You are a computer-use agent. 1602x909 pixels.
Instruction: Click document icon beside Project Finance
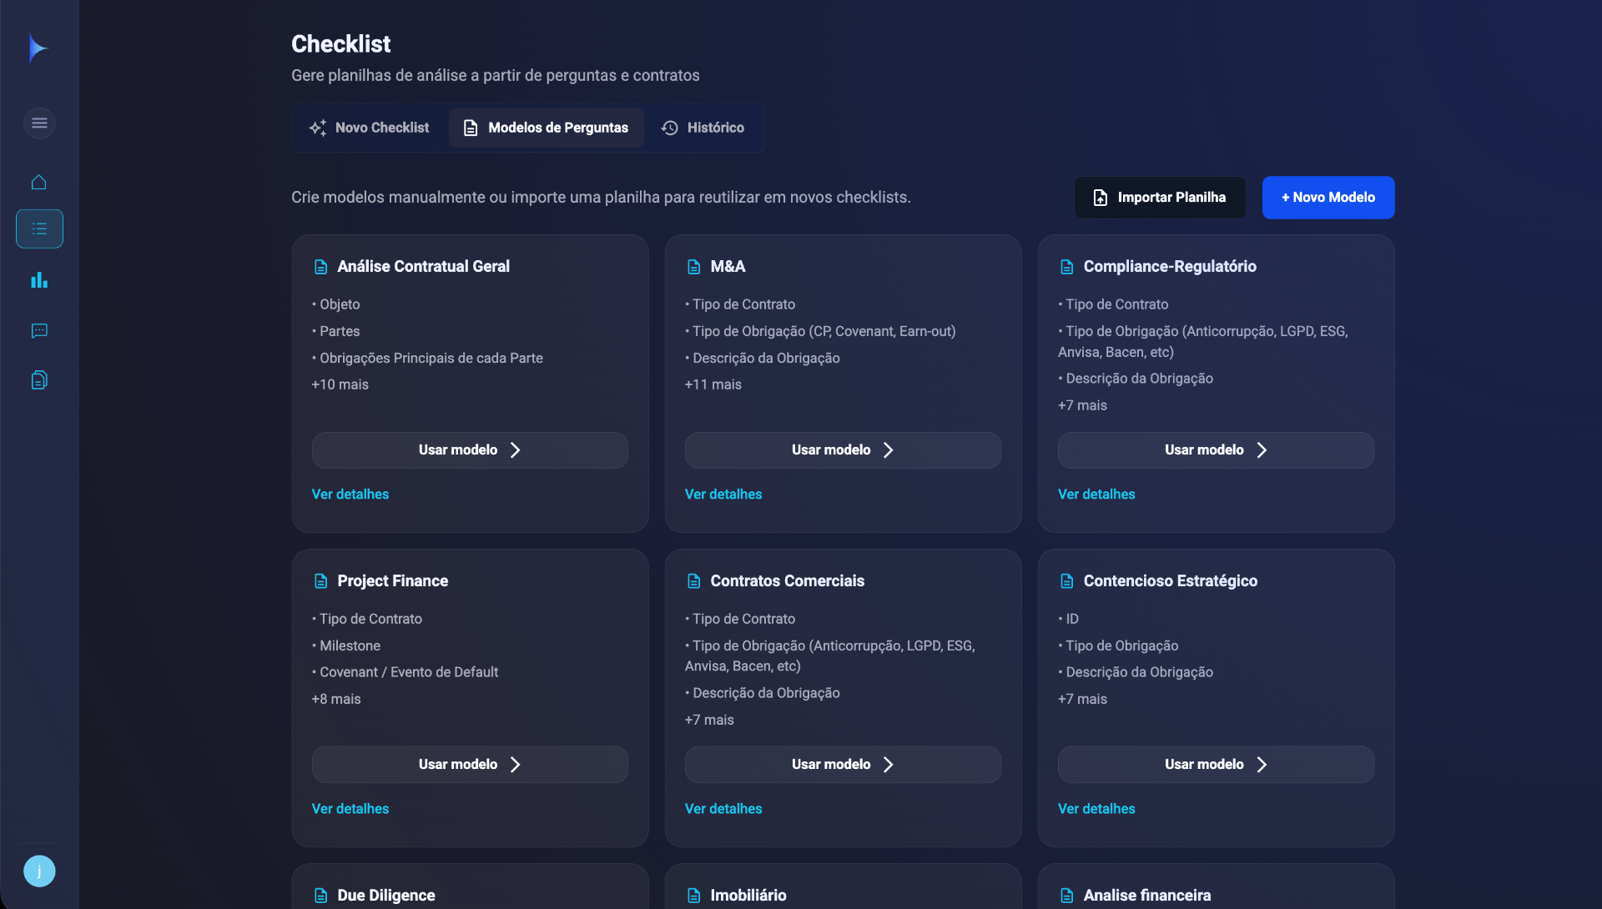[320, 581]
